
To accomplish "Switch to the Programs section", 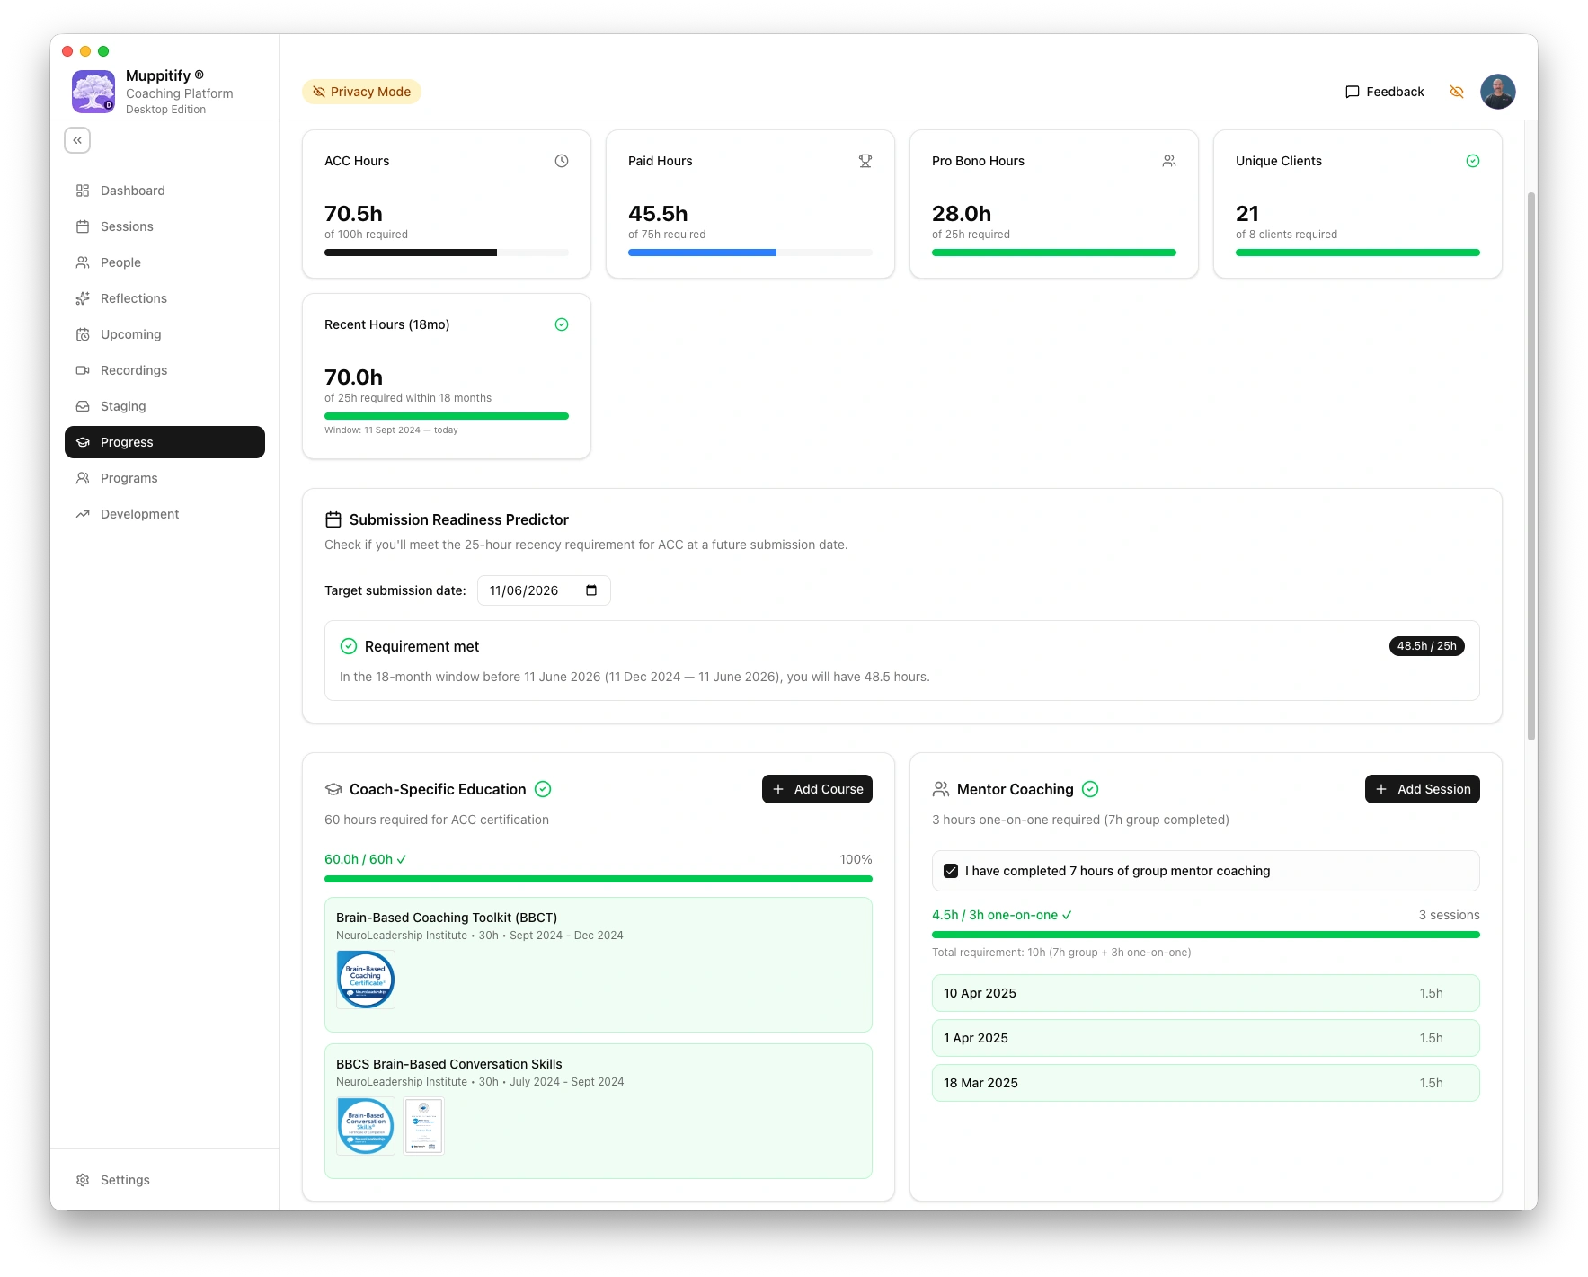I will pyautogui.click(x=129, y=478).
